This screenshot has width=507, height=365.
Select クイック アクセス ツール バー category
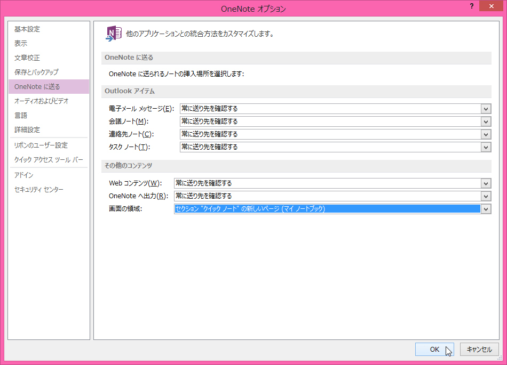(49, 160)
